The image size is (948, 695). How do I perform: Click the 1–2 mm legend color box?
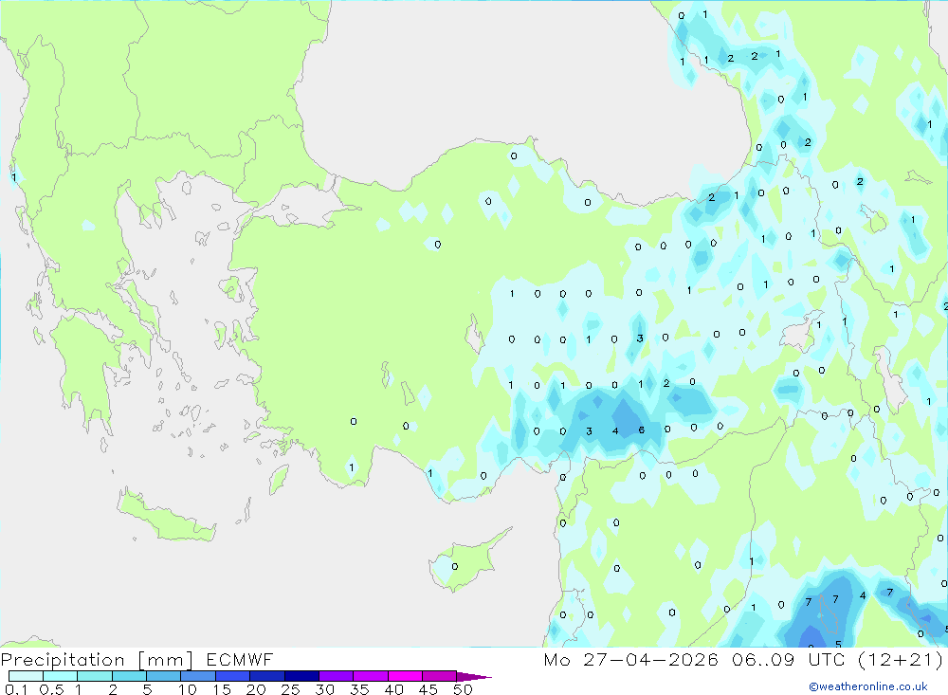(x=94, y=676)
